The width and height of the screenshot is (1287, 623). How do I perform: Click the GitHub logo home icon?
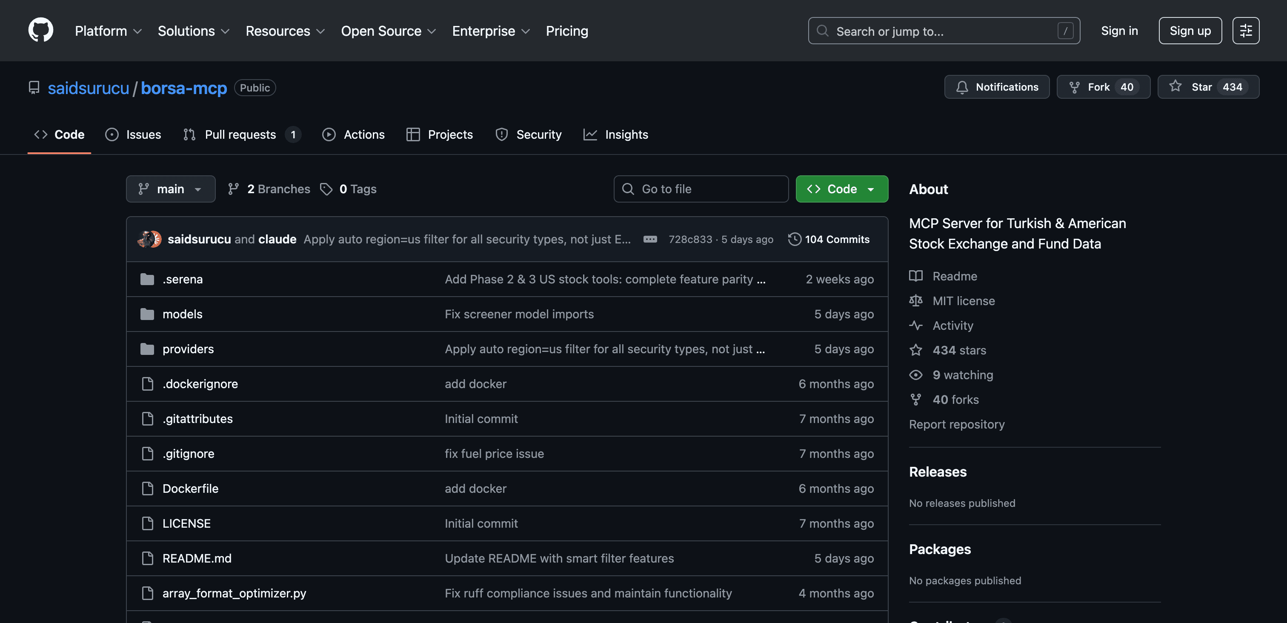[x=40, y=31]
